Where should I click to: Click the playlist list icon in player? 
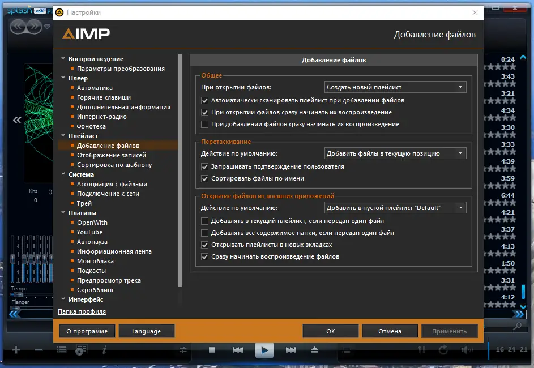62,350
